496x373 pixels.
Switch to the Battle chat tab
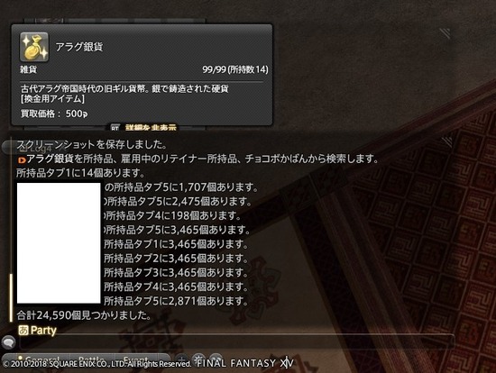pyautogui.click(x=91, y=359)
